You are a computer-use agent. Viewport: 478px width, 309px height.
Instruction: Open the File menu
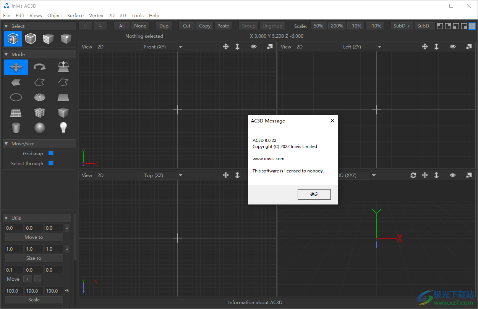6,16
